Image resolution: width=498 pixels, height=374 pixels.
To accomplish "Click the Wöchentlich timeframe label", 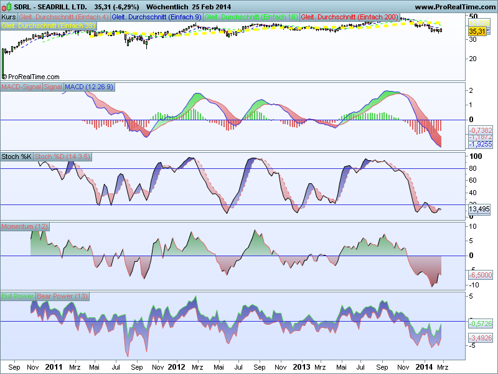I will pyautogui.click(x=167, y=7).
